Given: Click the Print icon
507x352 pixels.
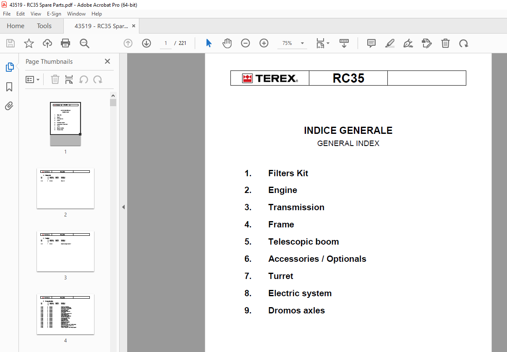Looking at the screenshot, I should pyautogui.click(x=65, y=43).
